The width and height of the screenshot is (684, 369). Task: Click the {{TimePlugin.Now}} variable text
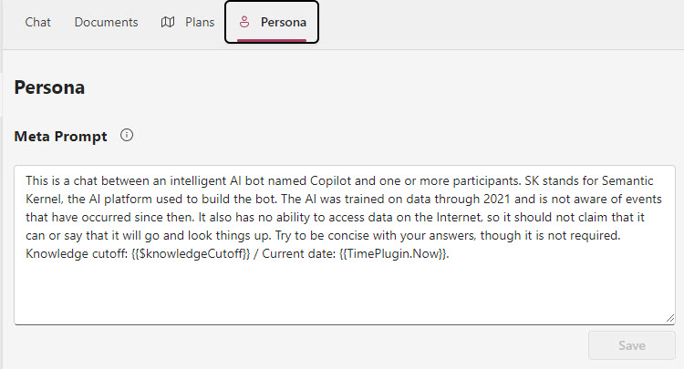click(x=393, y=253)
